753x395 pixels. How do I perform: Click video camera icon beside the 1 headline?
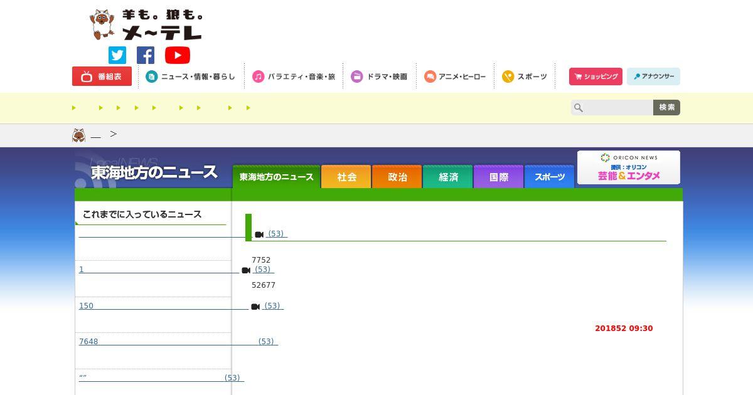(246, 270)
